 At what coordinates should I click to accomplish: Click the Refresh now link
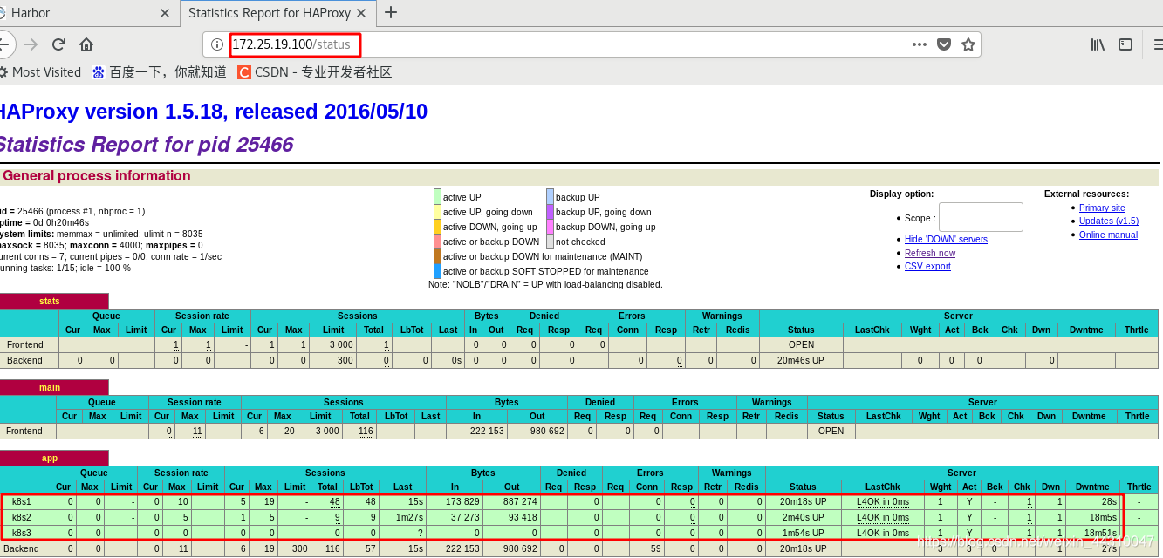(x=930, y=253)
